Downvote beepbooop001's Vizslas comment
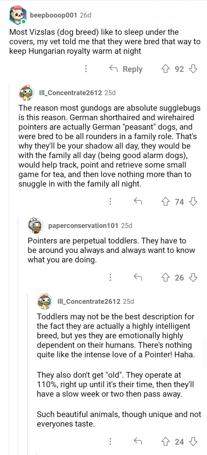 coord(193,69)
